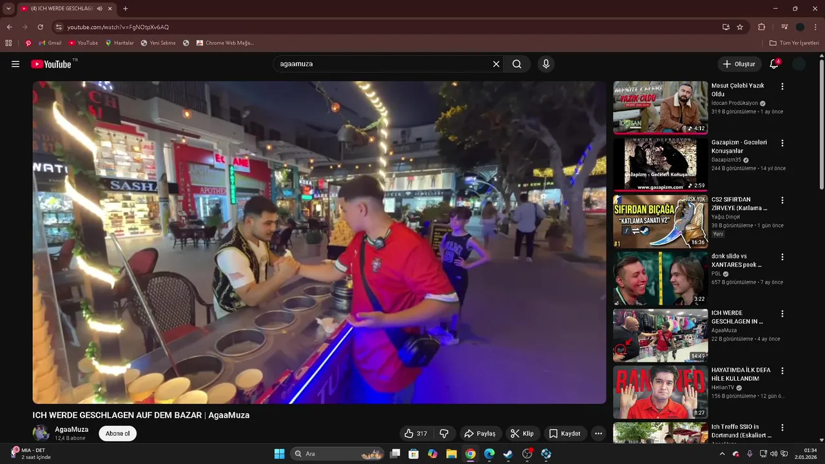Viewport: 825px width, 464px height.
Task: Open the Chrome Web Mağazası bookmark
Action: coord(225,43)
